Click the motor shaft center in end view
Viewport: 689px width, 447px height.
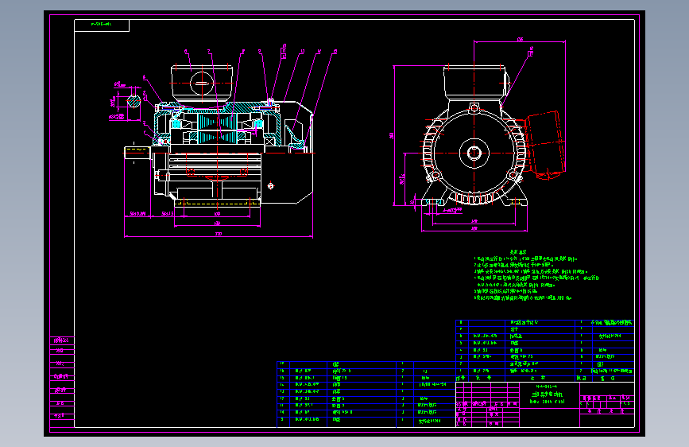[474, 153]
